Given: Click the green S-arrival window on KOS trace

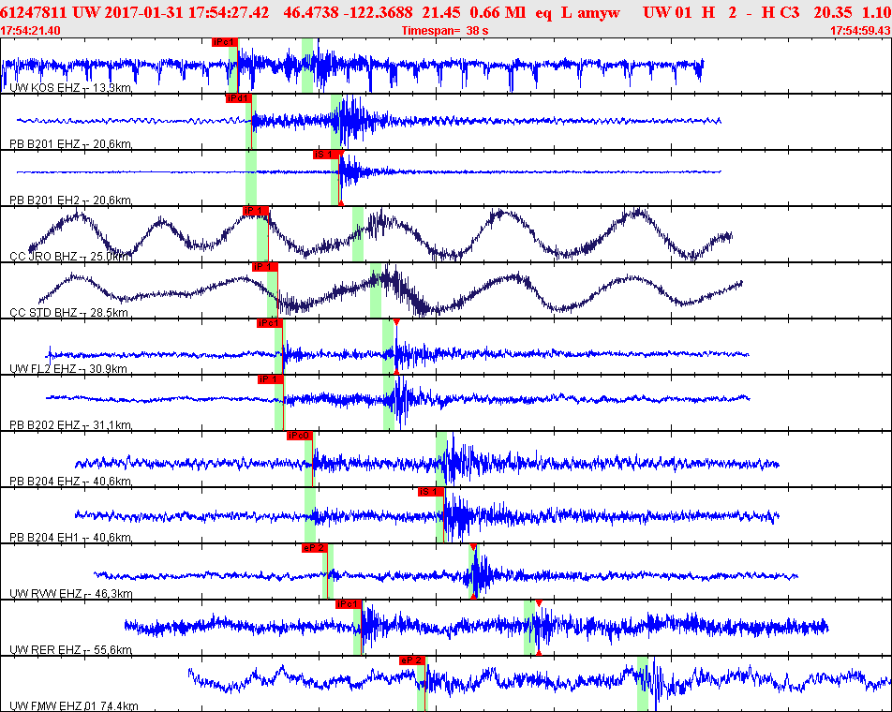Looking at the screenshot, I should coord(307,66).
